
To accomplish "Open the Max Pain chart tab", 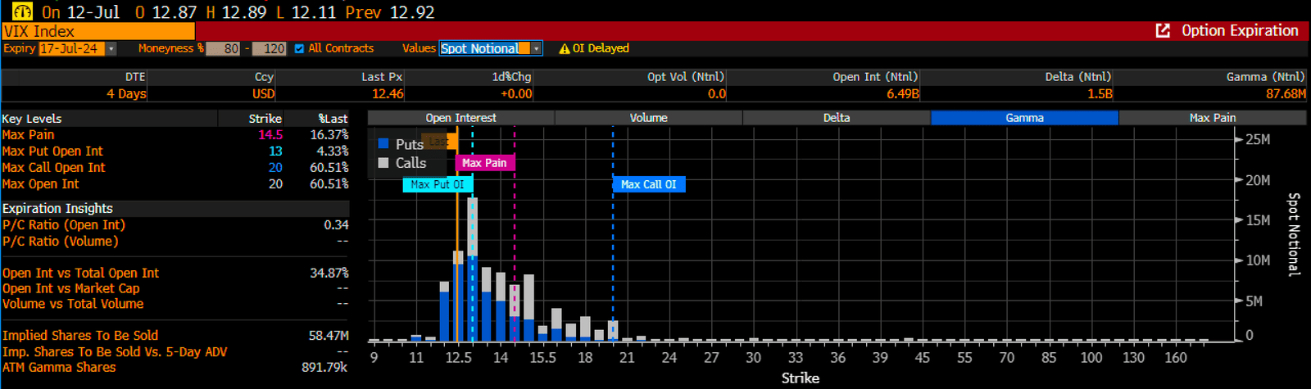I will pos(1212,118).
